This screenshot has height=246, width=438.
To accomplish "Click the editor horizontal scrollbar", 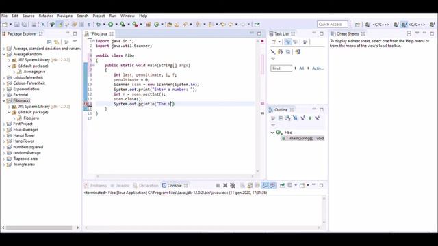I will (175, 176).
